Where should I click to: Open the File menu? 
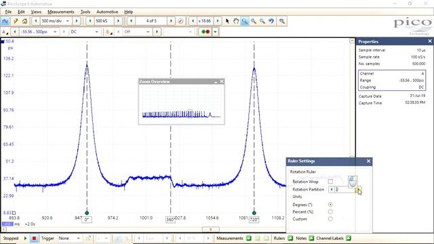8,12
